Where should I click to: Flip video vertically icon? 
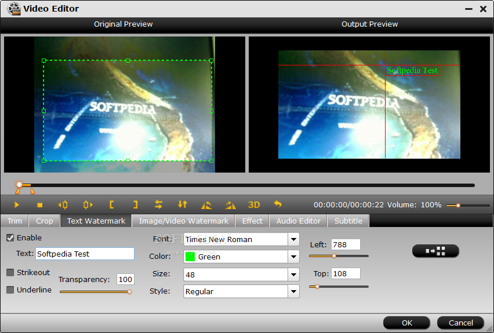coord(183,204)
